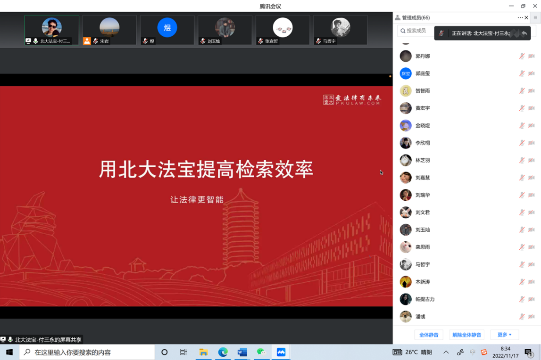Click the shared slide titled 用北大法宝提高检索效率
This screenshot has width=541, height=360.
[x=196, y=196]
